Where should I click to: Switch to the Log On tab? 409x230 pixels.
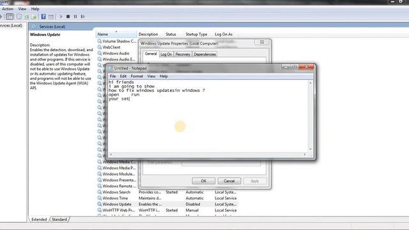[x=166, y=54]
